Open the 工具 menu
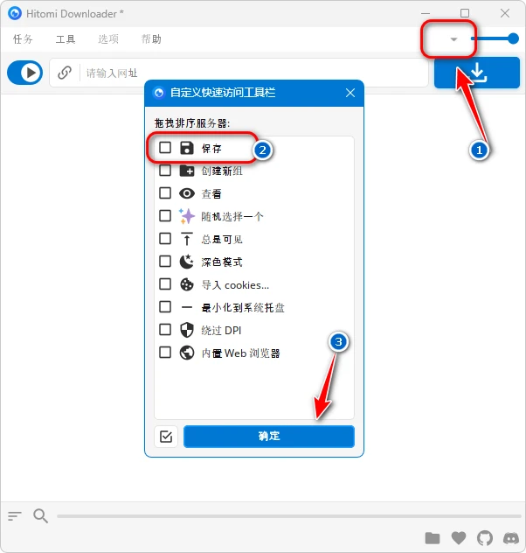 click(66, 38)
